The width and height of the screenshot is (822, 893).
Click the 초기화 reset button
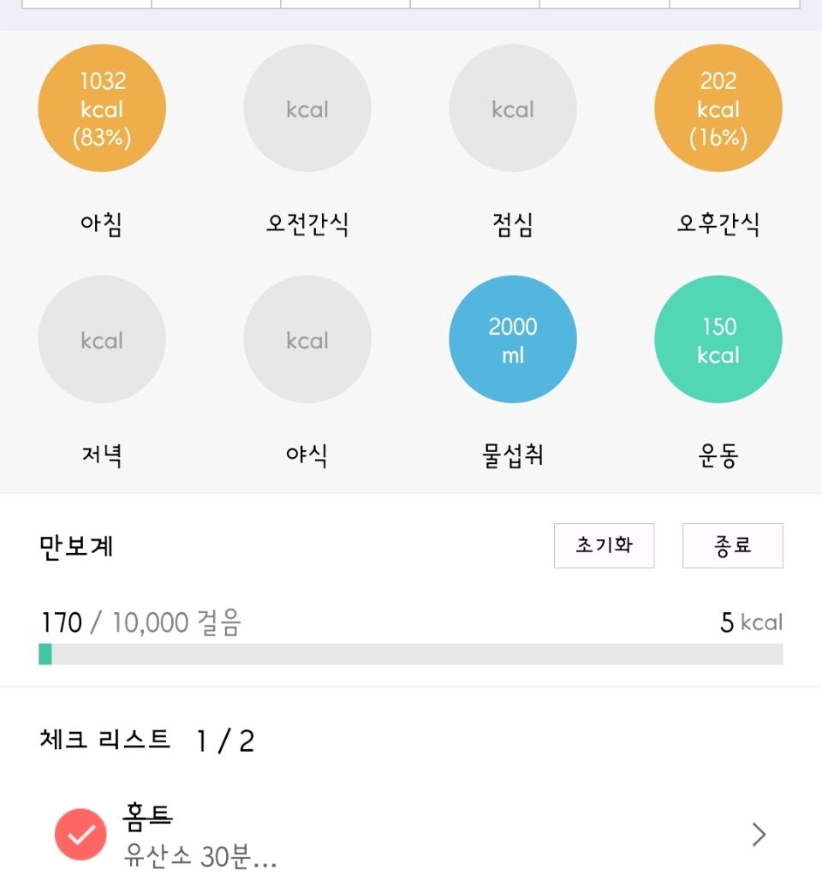pos(604,545)
